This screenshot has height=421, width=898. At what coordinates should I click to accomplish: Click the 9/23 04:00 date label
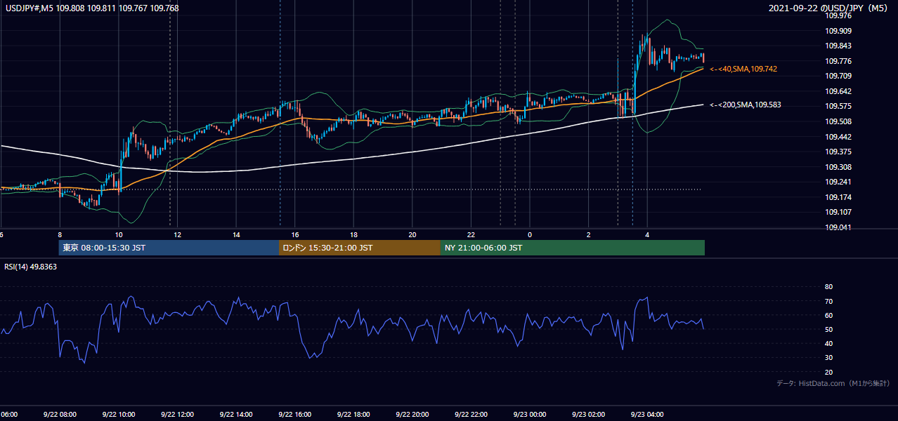click(x=646, y=415)
